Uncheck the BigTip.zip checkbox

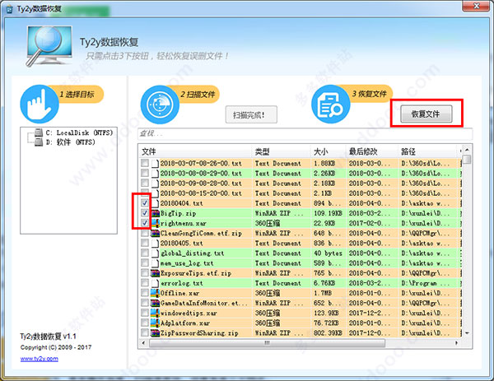tap(145, 213)
